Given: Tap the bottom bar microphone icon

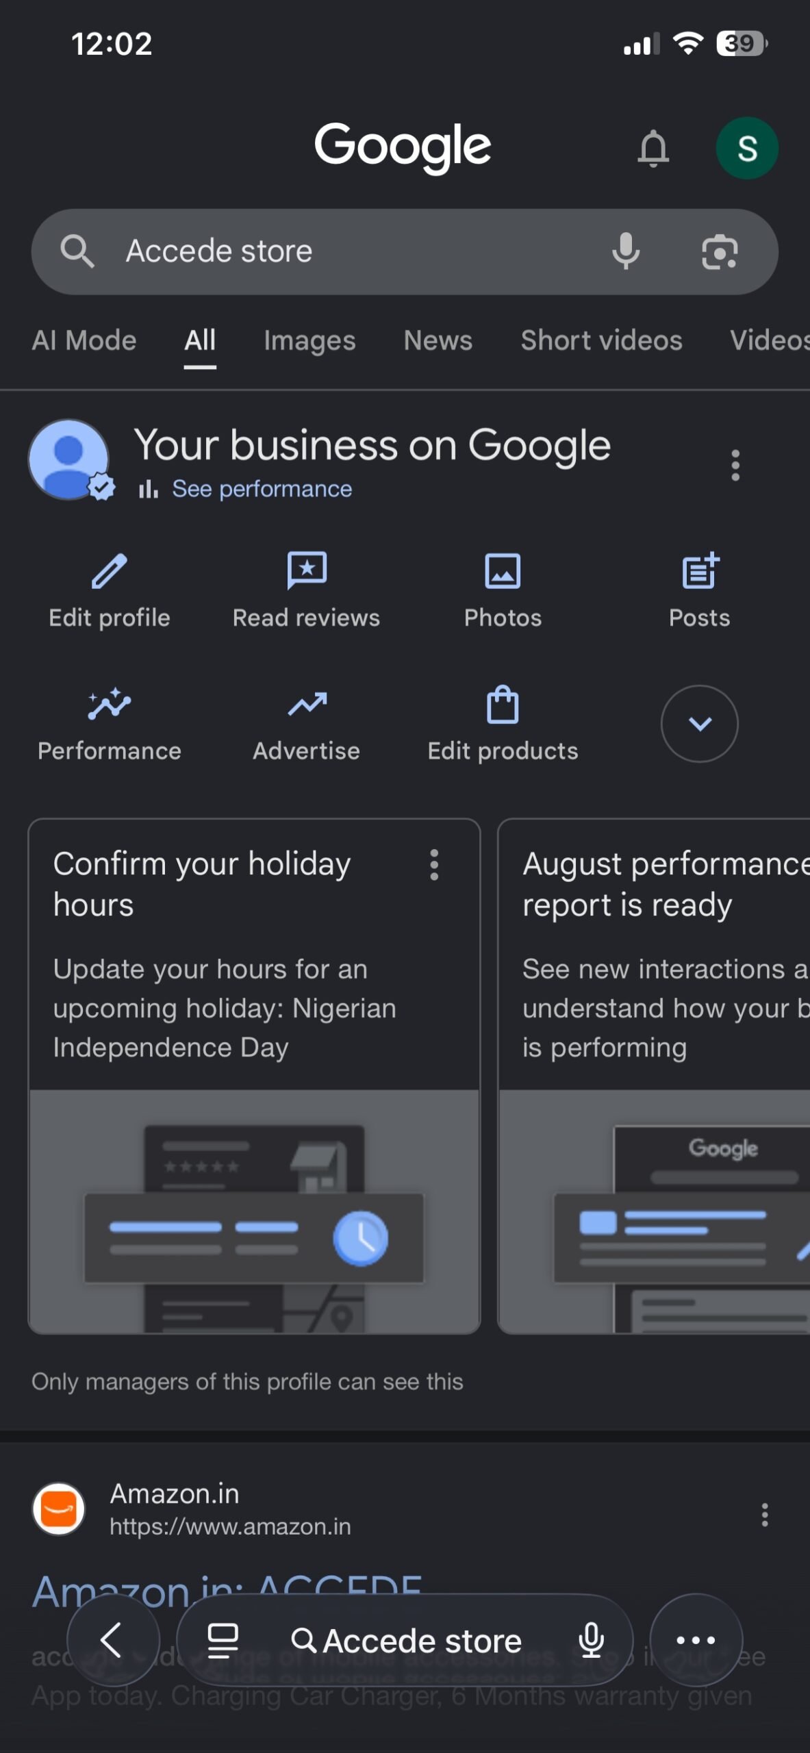Looking at the screenshot, I should tap(592, 1641).
